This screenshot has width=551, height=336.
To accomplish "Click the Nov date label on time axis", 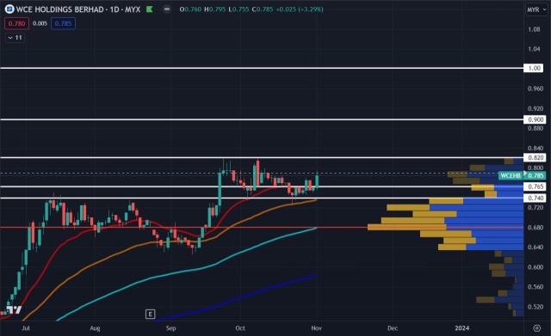I will (316, 328).
